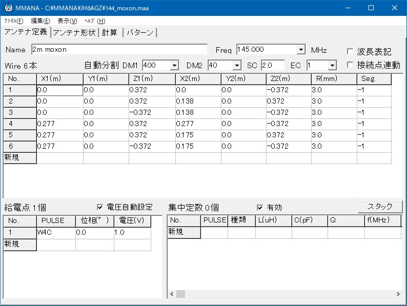Click the Name field containing 2m moxon
Viewport: 407px width, 306px height.
pyautogui.click(x=118, y=50)
